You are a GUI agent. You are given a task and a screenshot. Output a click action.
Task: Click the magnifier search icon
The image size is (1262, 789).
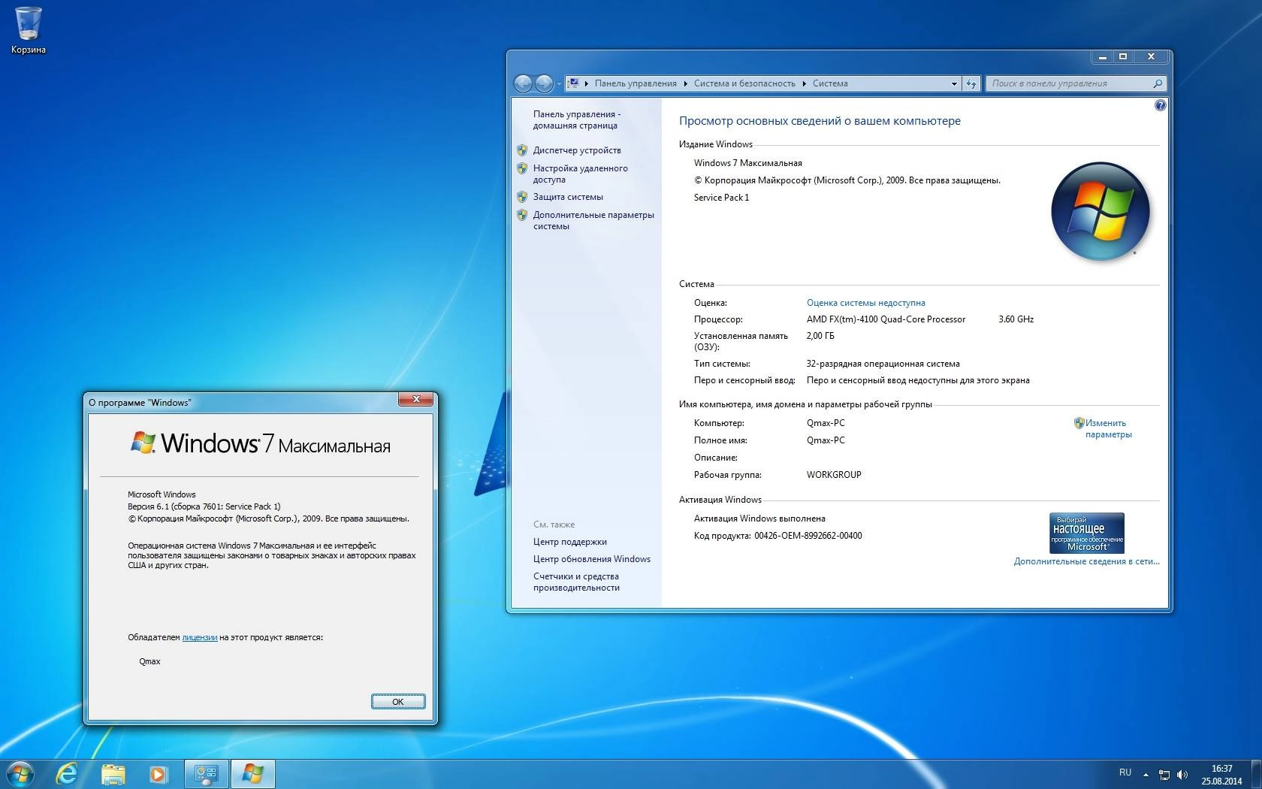(1158, 83)
